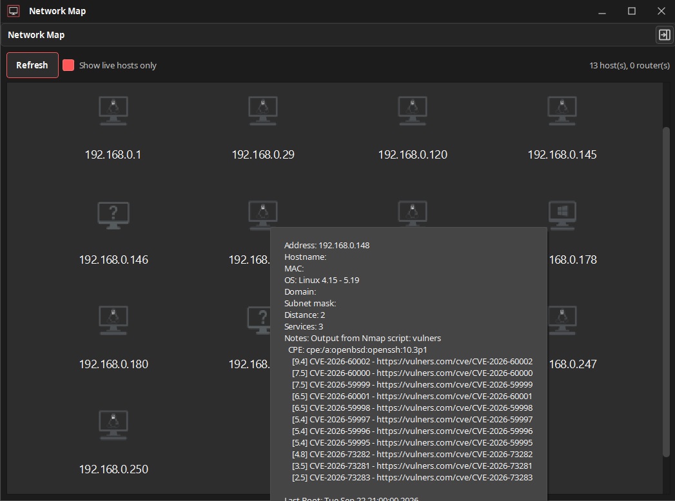Select the unknown OS host 192.168.0.146 icon
Image resolution: width=675 pixels, height=501 pixels.
[113, 215]
